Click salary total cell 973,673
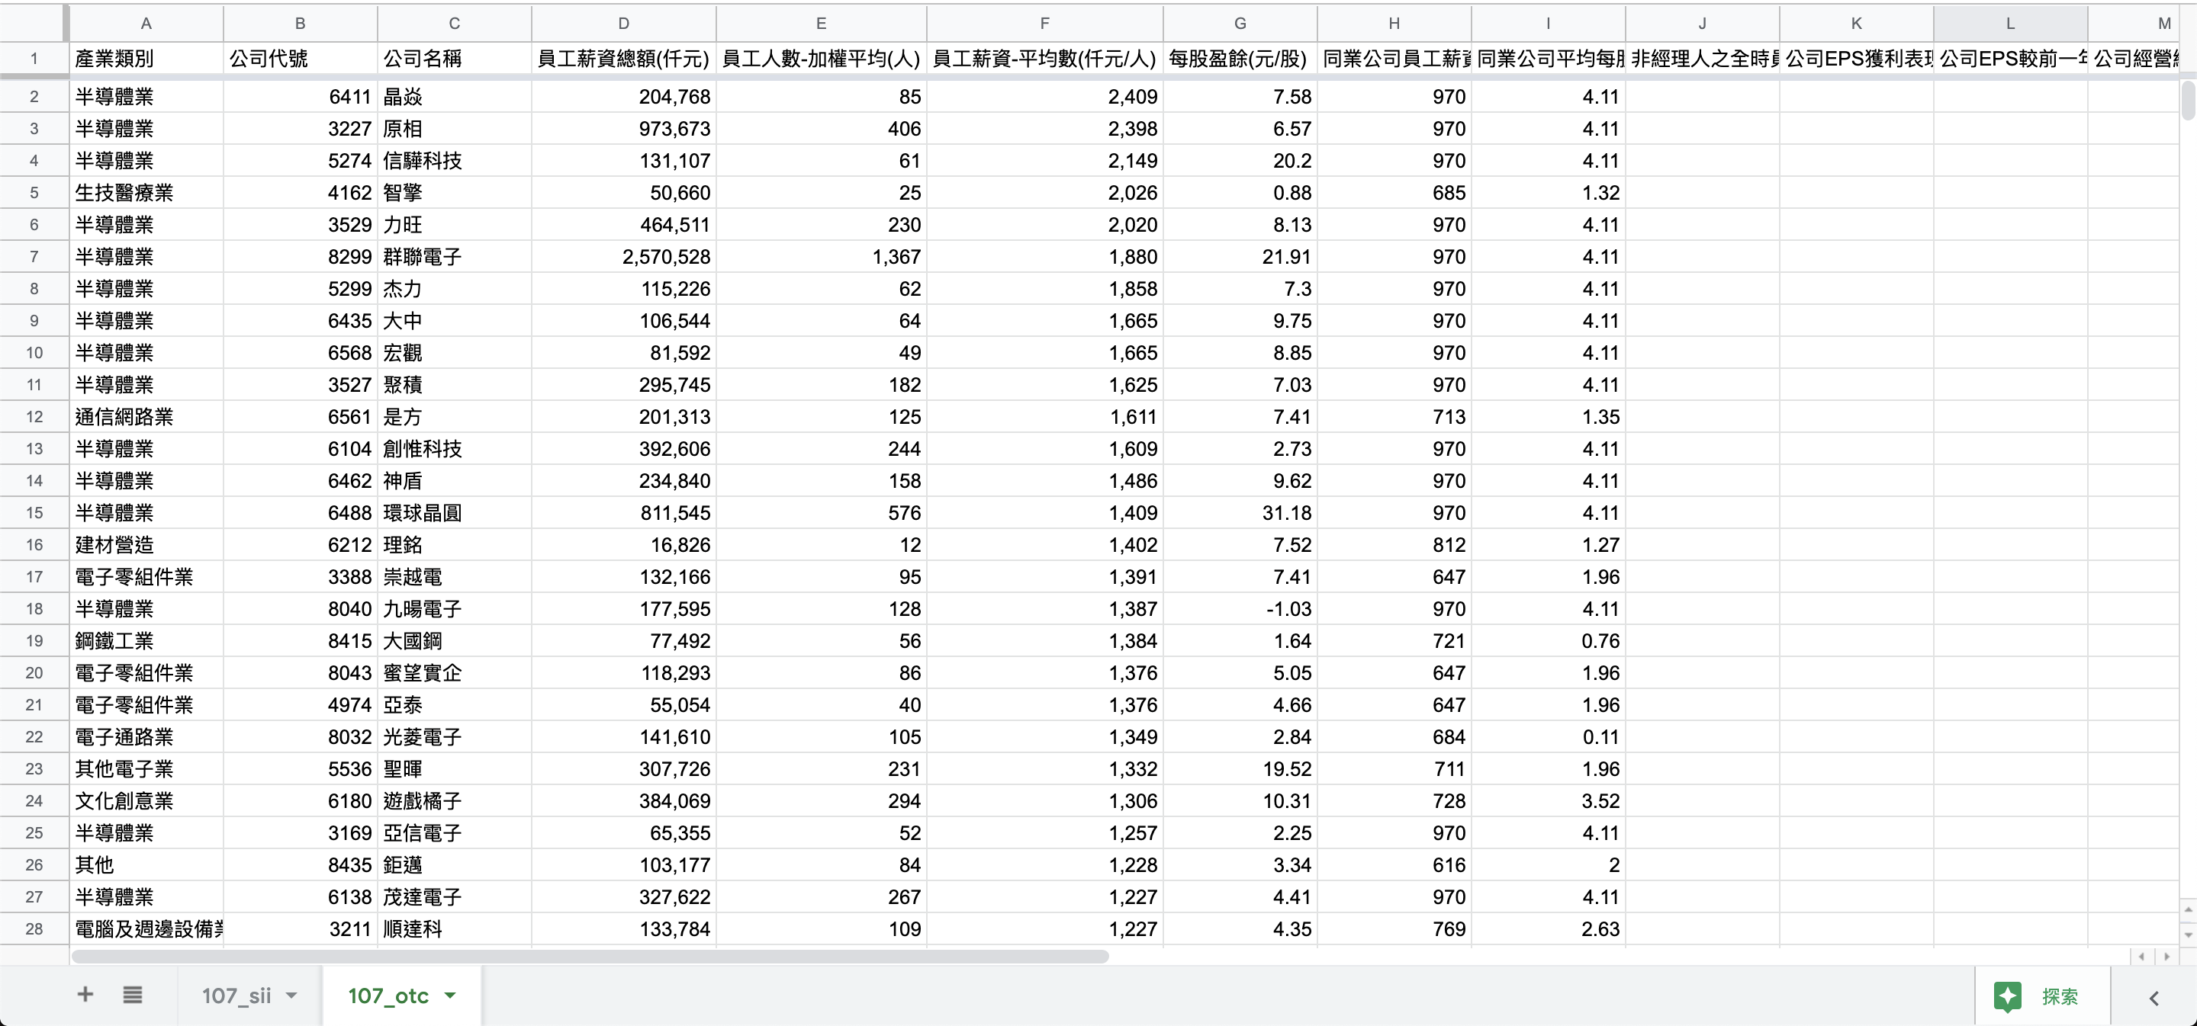Screen dimensions: 2197x1026 [x=623, y=129]
